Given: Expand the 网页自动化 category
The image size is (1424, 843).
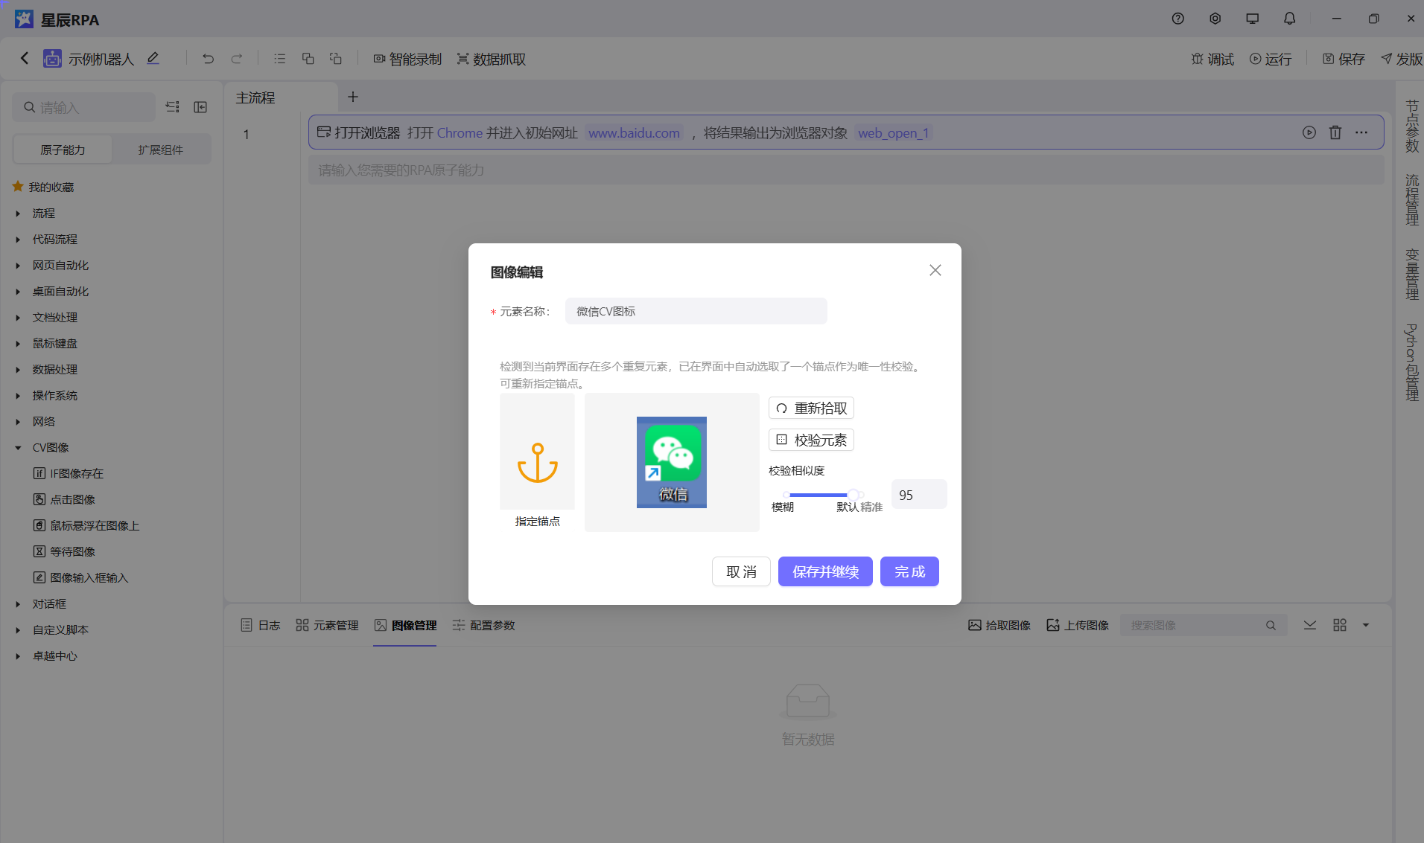Looking at the screenshot, I should click(18, 266).
